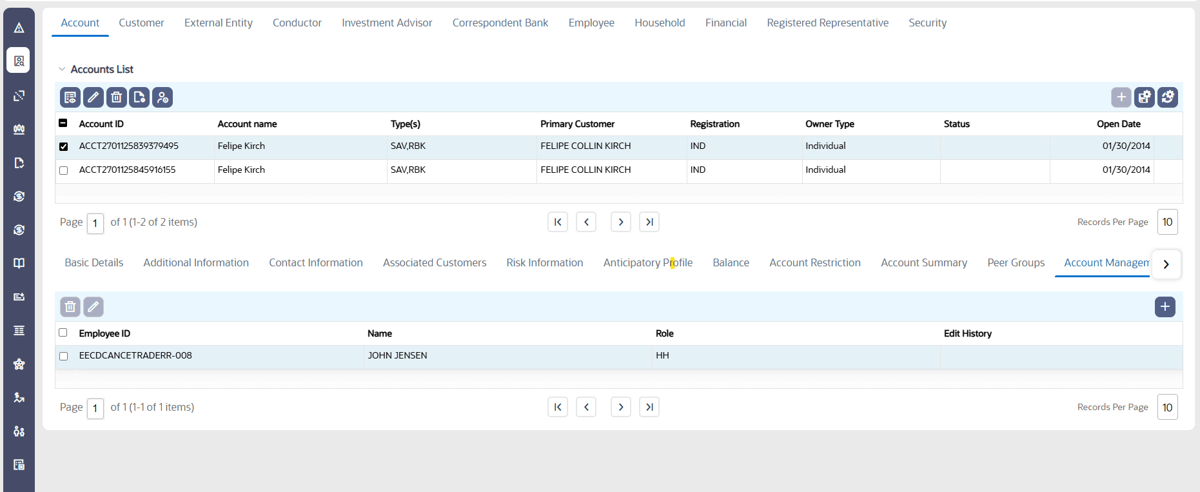Open the Risk Information sub-tab
The width and height of the screenshot is (1200, 492).
545,262
